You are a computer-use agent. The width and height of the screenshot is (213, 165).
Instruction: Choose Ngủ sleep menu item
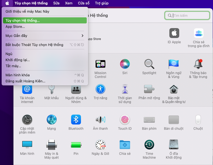click(x=45, y=54)
